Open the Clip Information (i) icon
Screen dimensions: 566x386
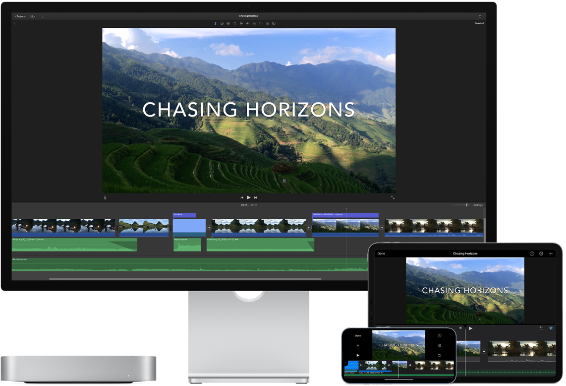pos(275,23)
